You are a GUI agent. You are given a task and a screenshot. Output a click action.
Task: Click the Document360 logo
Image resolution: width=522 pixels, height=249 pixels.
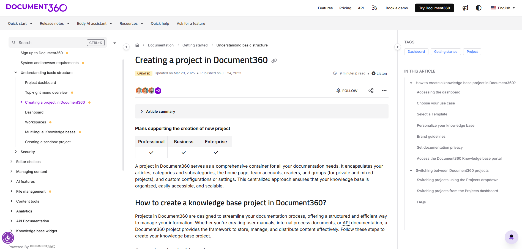(37, 8)
